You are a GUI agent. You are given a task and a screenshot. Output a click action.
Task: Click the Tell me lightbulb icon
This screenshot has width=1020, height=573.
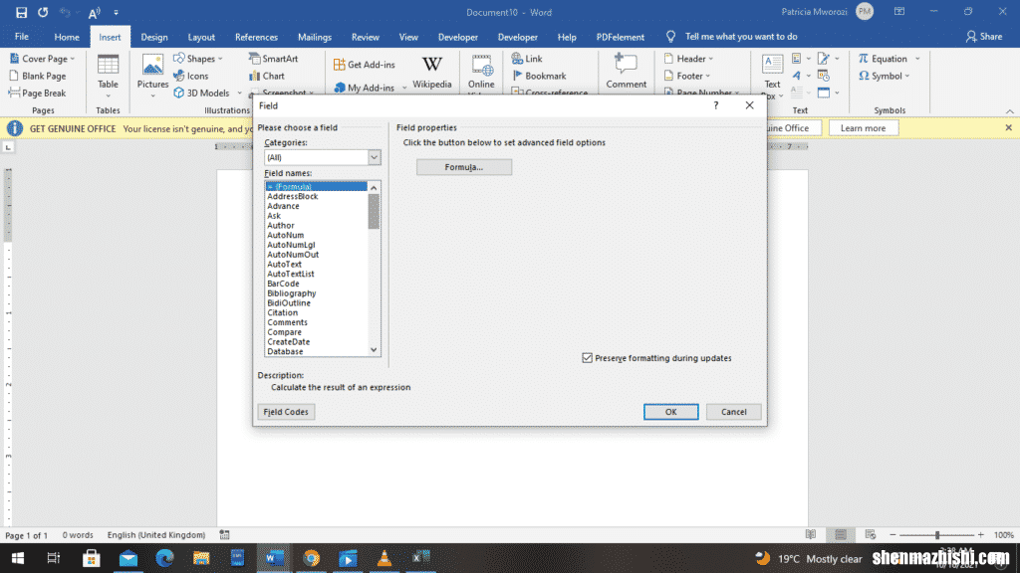tap(670, 37)
